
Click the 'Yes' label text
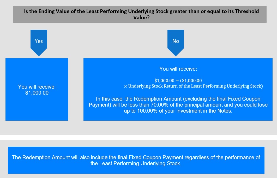(x=39, y=41)
